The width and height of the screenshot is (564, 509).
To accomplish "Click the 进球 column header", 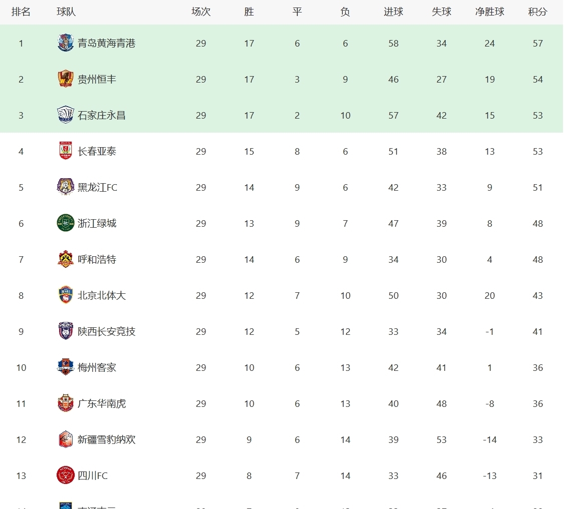I will click(x=393, y=12).
